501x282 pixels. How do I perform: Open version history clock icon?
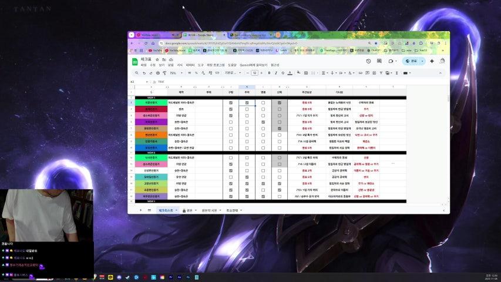click(x=368, y=61)
